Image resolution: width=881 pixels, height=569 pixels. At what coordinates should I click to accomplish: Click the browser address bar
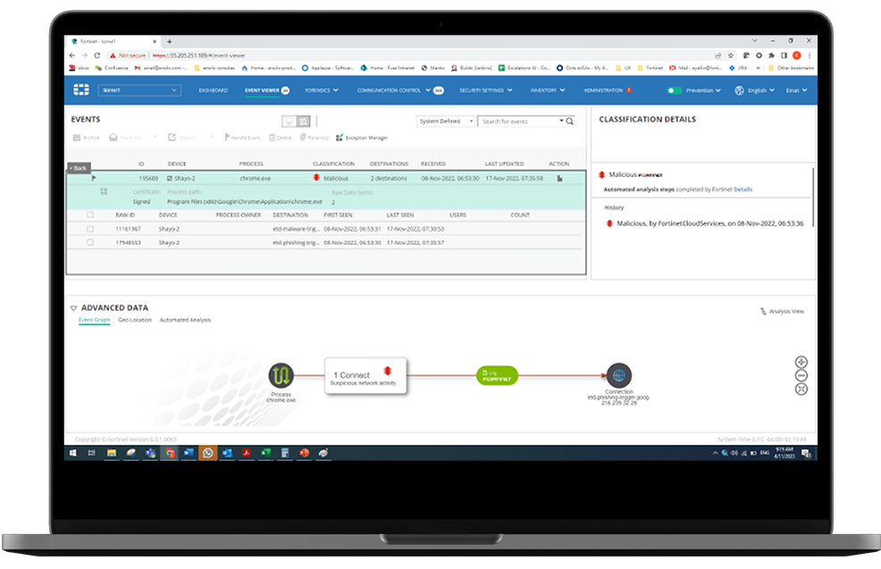click(x=410, y=55)
